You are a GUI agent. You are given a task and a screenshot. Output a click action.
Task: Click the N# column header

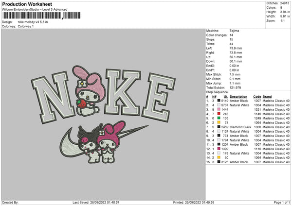click(214, 97)
